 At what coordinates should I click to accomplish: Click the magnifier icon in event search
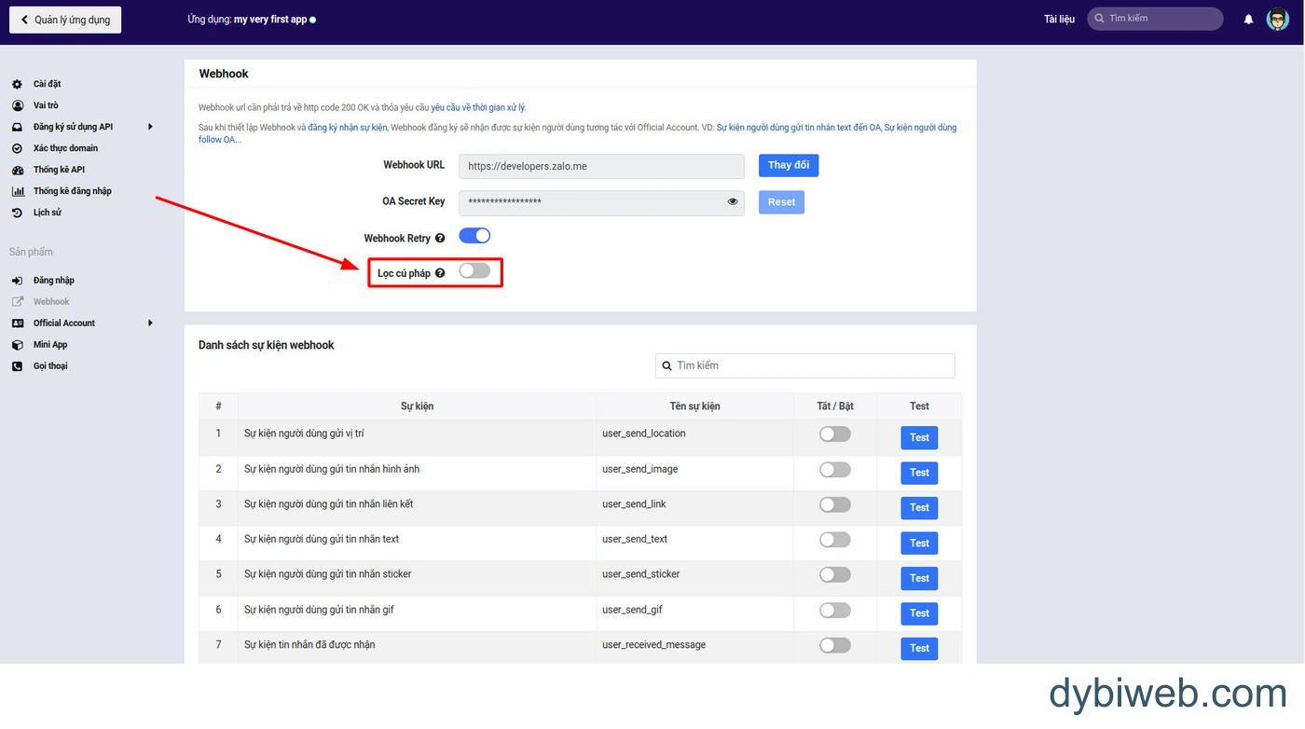[666, 365]
